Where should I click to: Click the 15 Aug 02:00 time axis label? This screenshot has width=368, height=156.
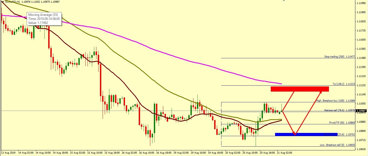78,153
